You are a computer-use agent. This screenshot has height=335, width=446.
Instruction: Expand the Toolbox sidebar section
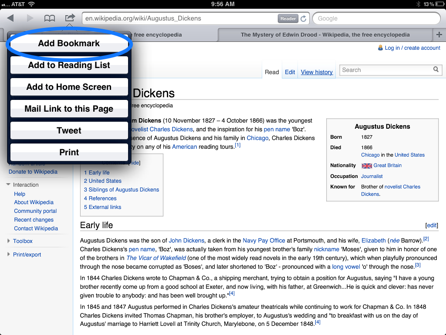pyautogui.click(x=23, y=241)
